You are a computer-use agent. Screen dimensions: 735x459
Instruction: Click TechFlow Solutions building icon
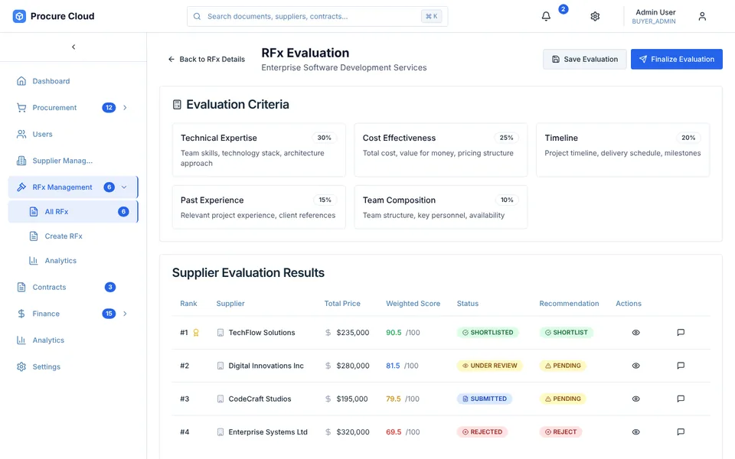pyautogui.click(x=220, y=333)
